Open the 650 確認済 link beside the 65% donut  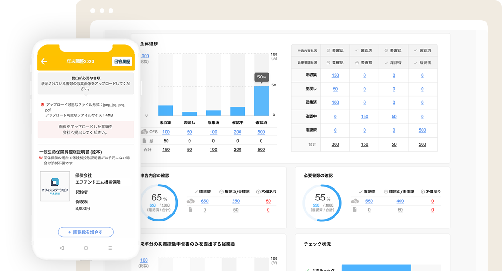[x=204, y=201]
